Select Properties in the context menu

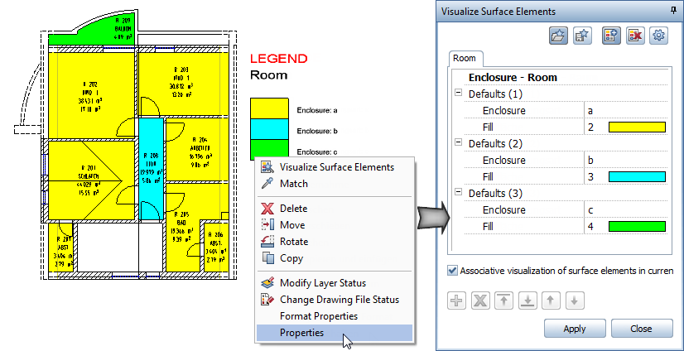pyautogui.click(x=302, y=333)
